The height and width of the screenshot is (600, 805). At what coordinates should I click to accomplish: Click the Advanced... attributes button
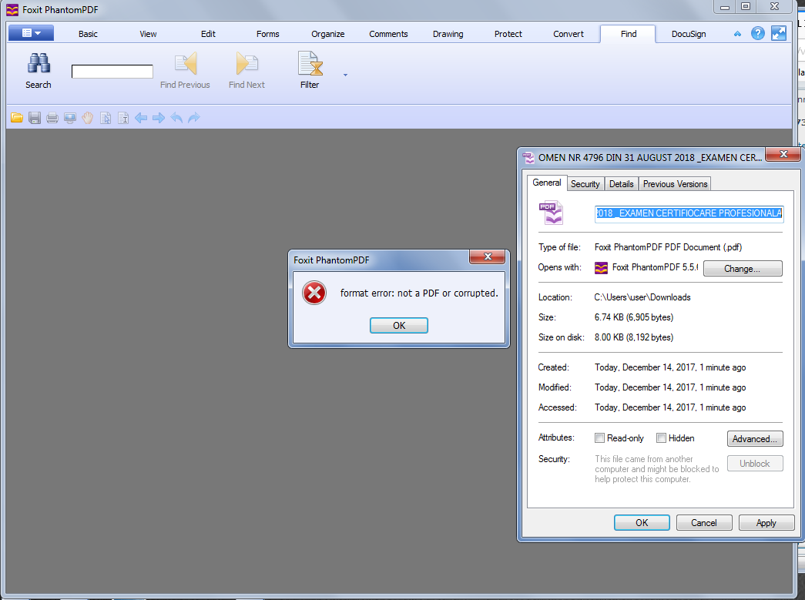coord(754,439)
